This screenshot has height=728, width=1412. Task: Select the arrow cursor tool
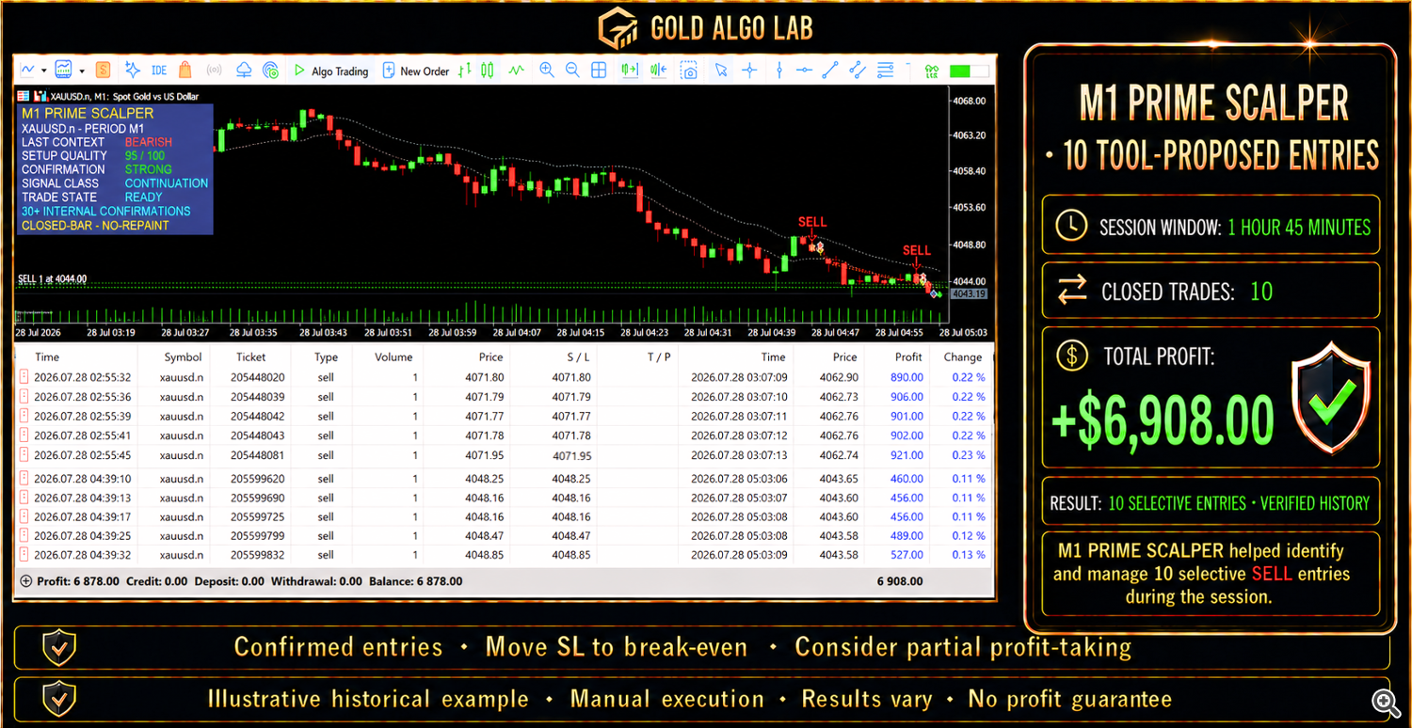click(721, 70)
